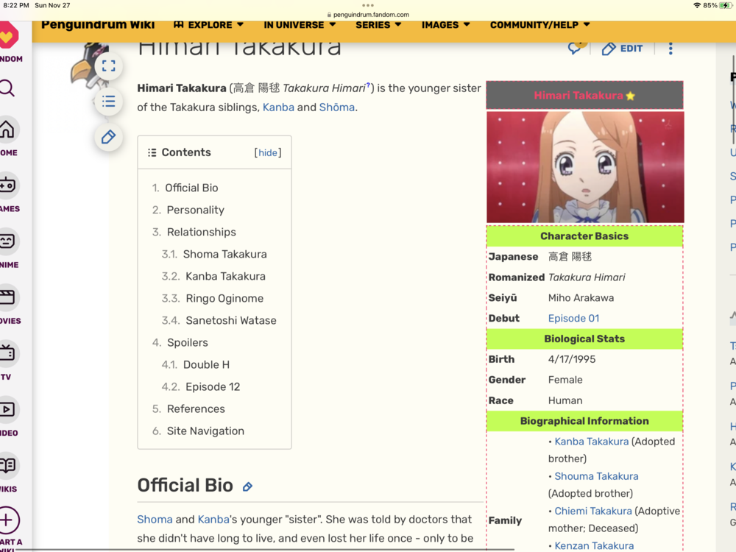Open Chiemi Takakura family link
736x552 pixels.
pyautogui.click(x=593, y=512)
